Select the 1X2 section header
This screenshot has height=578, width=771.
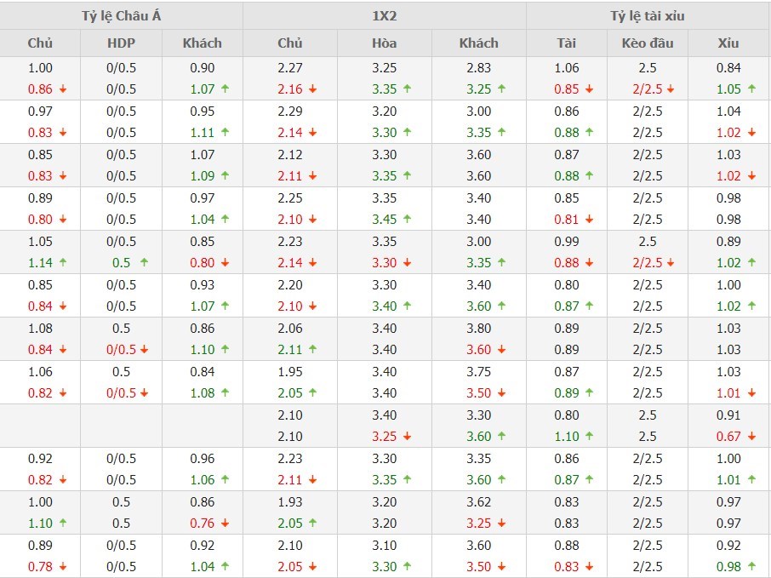click(x=384, y=15)
